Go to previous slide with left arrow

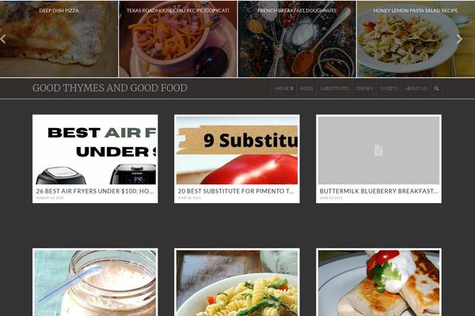pyautogui.click(x=3, y=39)
